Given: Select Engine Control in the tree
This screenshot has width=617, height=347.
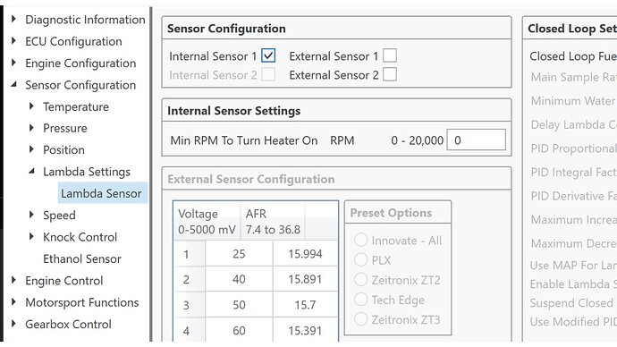Looking at the screenshot, I should click(x=64, y=281).
